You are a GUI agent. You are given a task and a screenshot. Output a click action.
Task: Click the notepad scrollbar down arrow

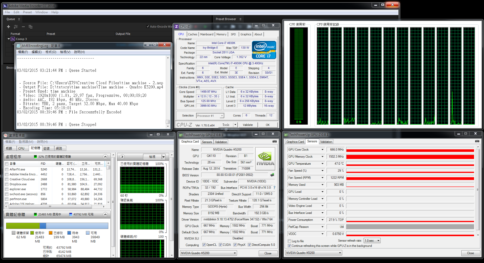(x=168, y=126)
